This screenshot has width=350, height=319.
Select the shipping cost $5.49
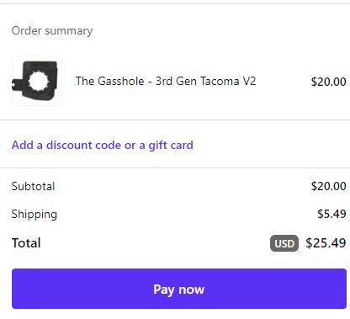coord(331,214)
